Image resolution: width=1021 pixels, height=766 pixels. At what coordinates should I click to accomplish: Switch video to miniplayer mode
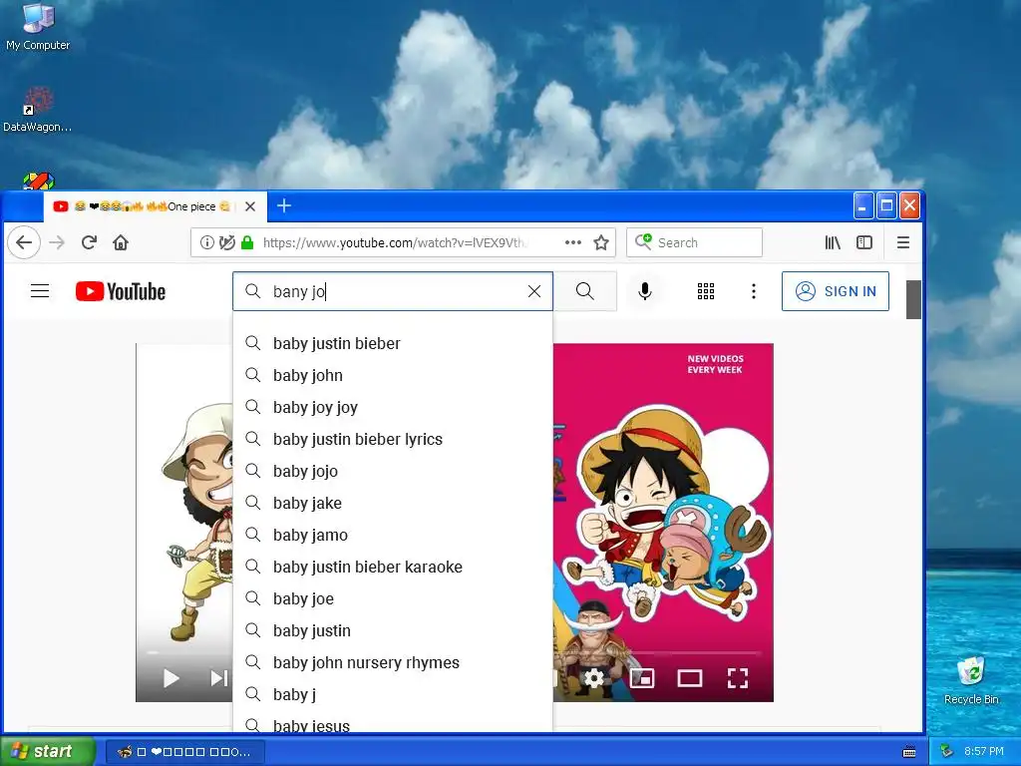point(642,678)
